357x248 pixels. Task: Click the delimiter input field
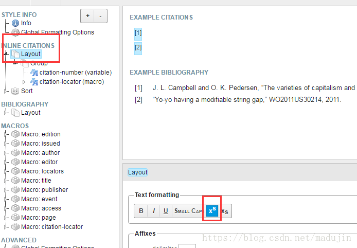187,246
